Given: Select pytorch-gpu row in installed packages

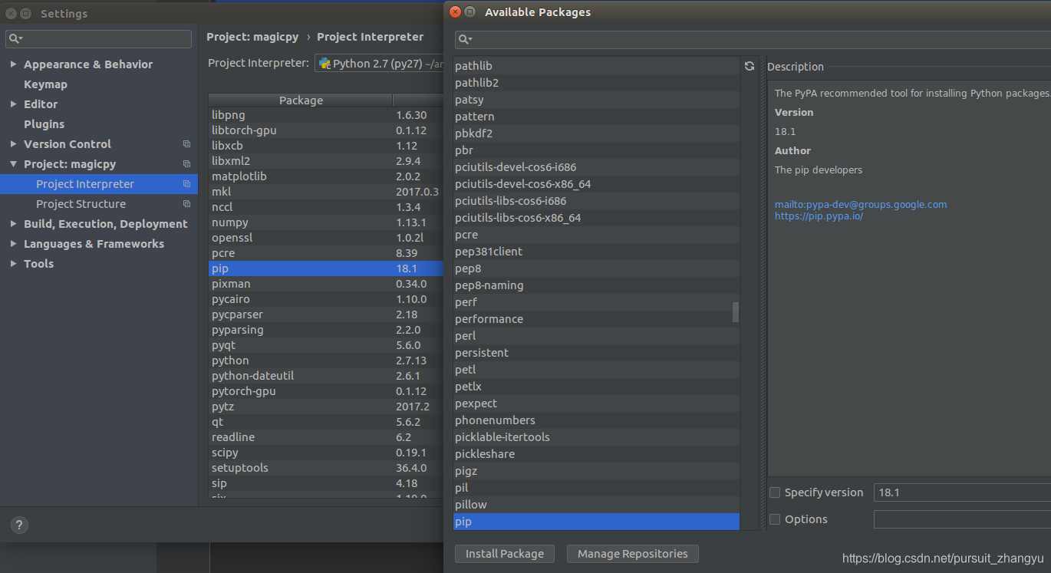Looking at the screenshot, I should pyautogui.click(x=326, y=391).
